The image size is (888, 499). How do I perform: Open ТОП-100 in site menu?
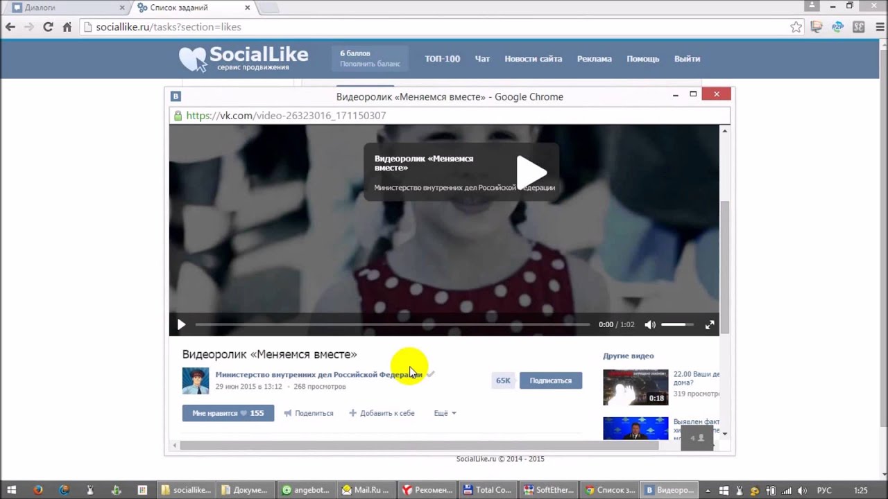(x=443, y=59)
